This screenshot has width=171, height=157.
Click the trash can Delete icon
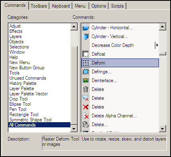click(86, 89)
